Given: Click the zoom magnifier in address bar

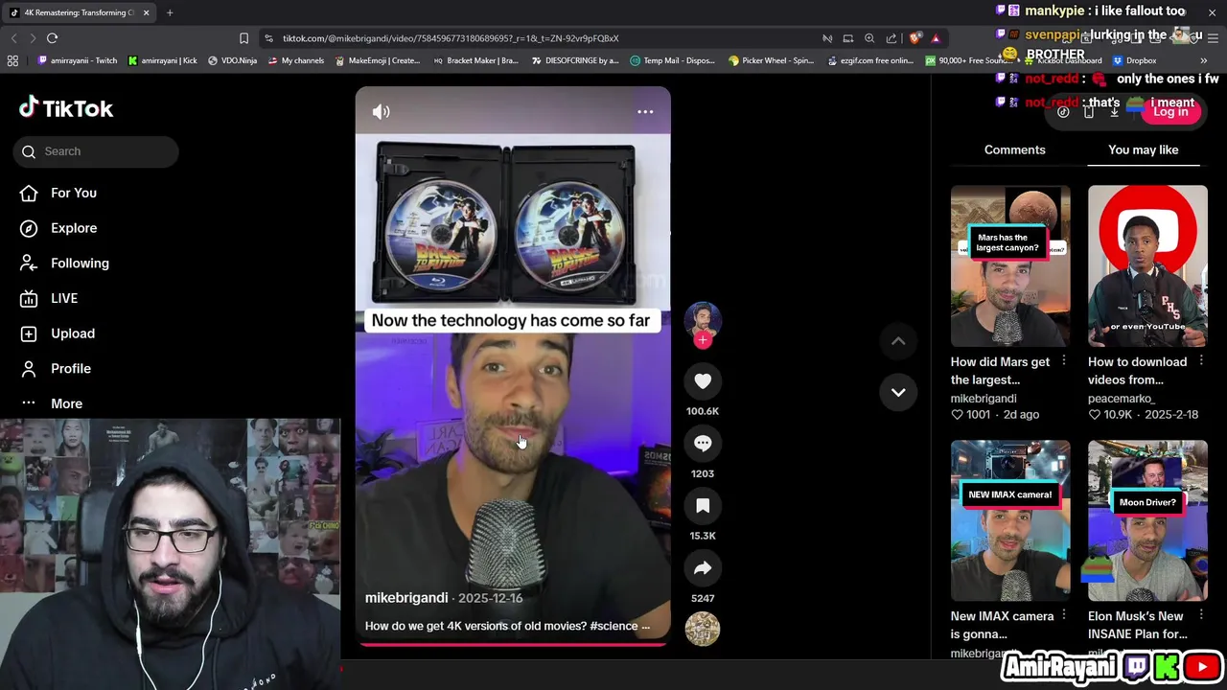Looking at the screenshot, I should point(869,38).
